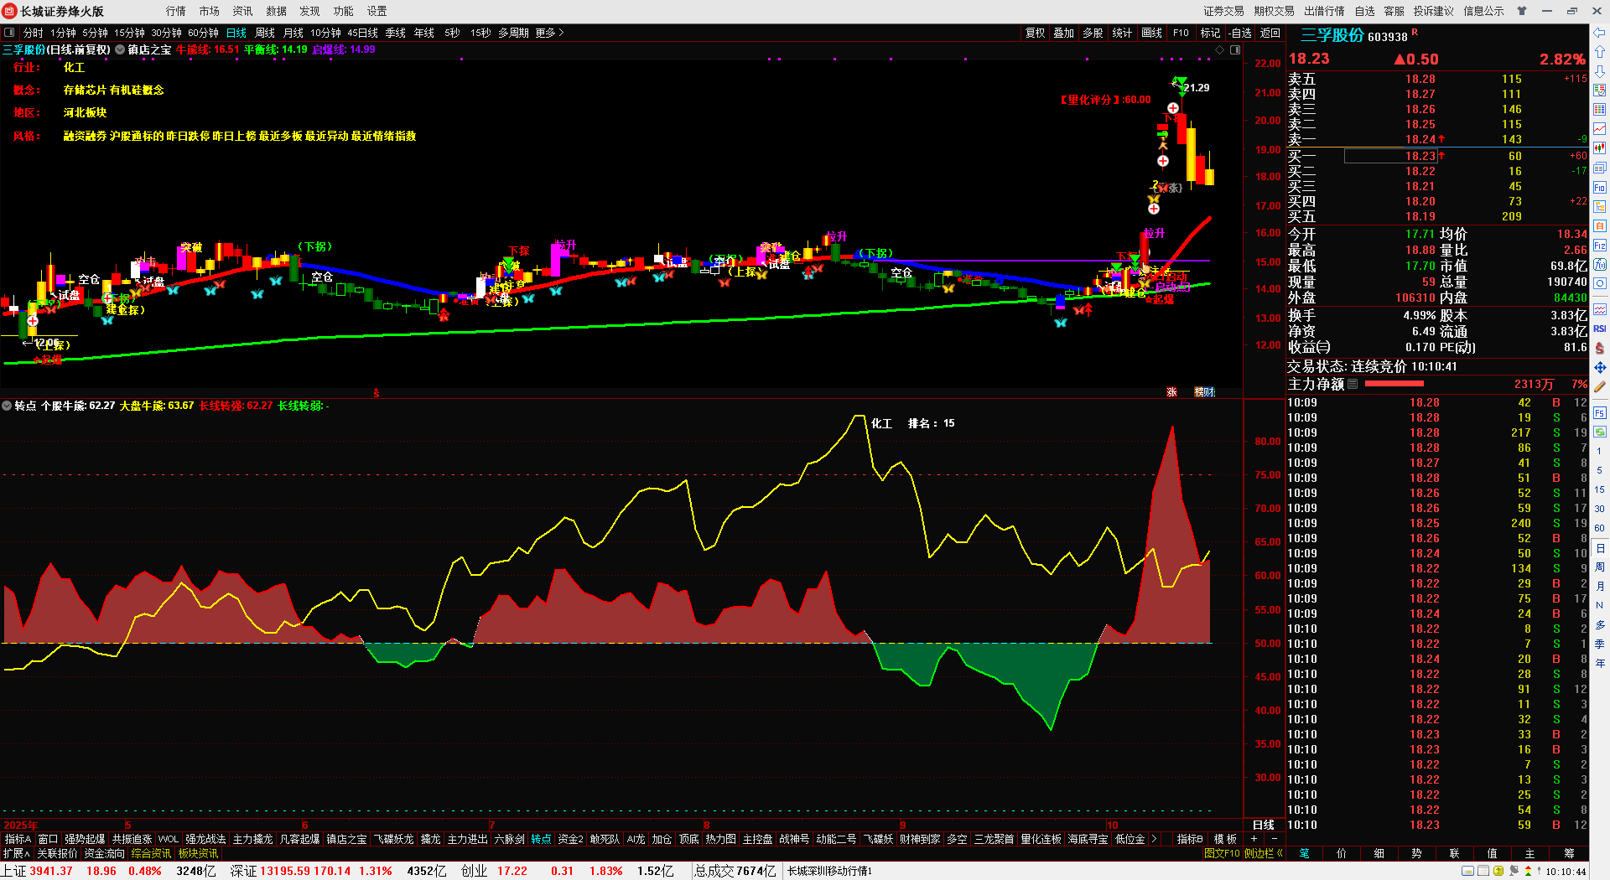
Task: Open the gear icon next to 镇店之宝
Action: pyautogui.click(x=120, y=50)
